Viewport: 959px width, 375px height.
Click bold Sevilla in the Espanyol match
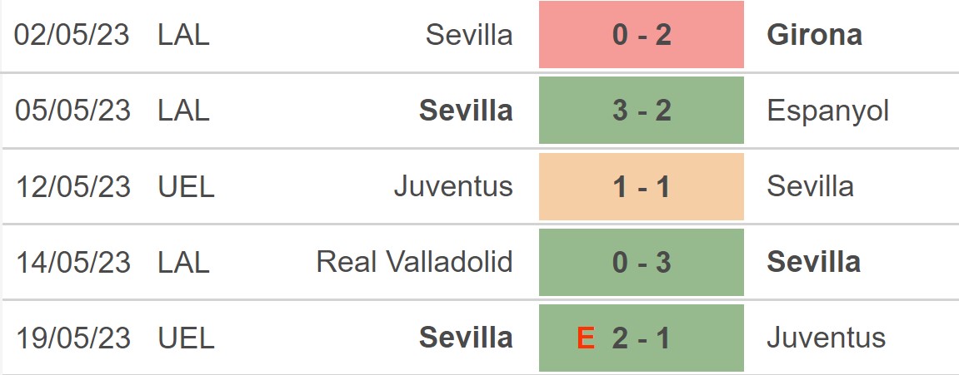(466, 111)
